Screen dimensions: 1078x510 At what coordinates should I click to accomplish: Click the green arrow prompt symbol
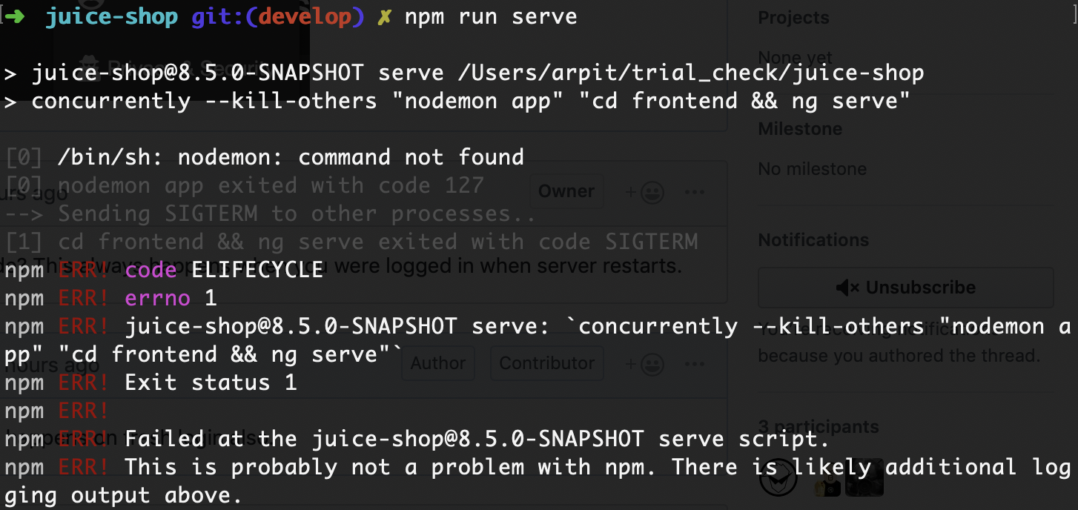click(x=16, y=17)
